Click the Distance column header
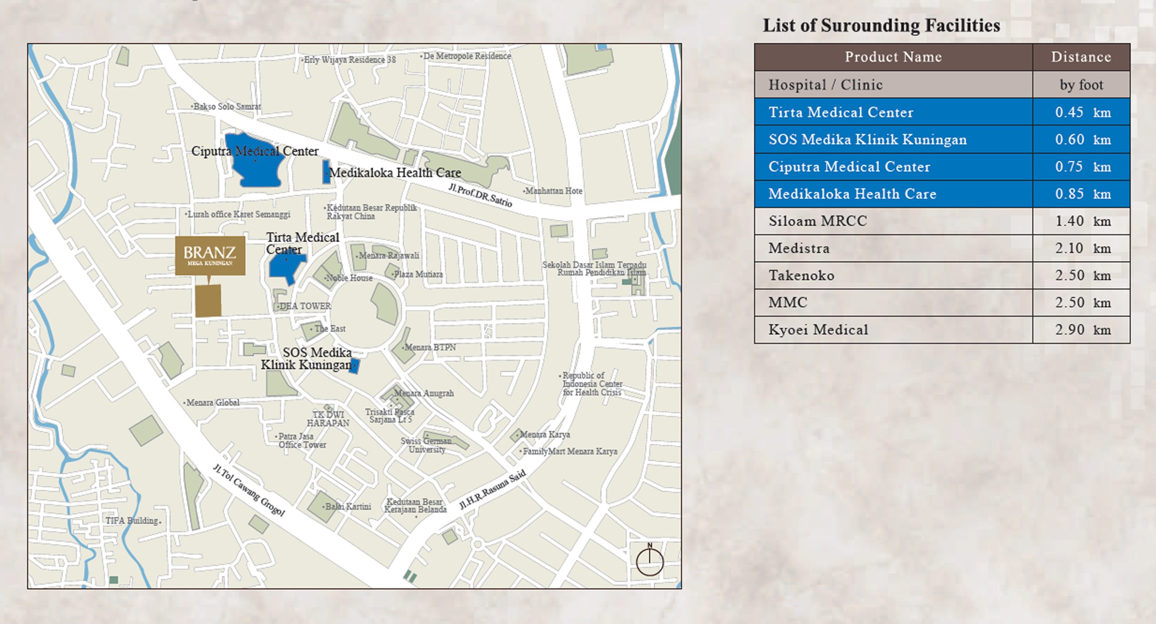 coord(1081,57)
